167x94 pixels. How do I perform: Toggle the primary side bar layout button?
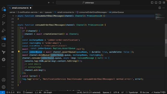click(x=152, y=3)
